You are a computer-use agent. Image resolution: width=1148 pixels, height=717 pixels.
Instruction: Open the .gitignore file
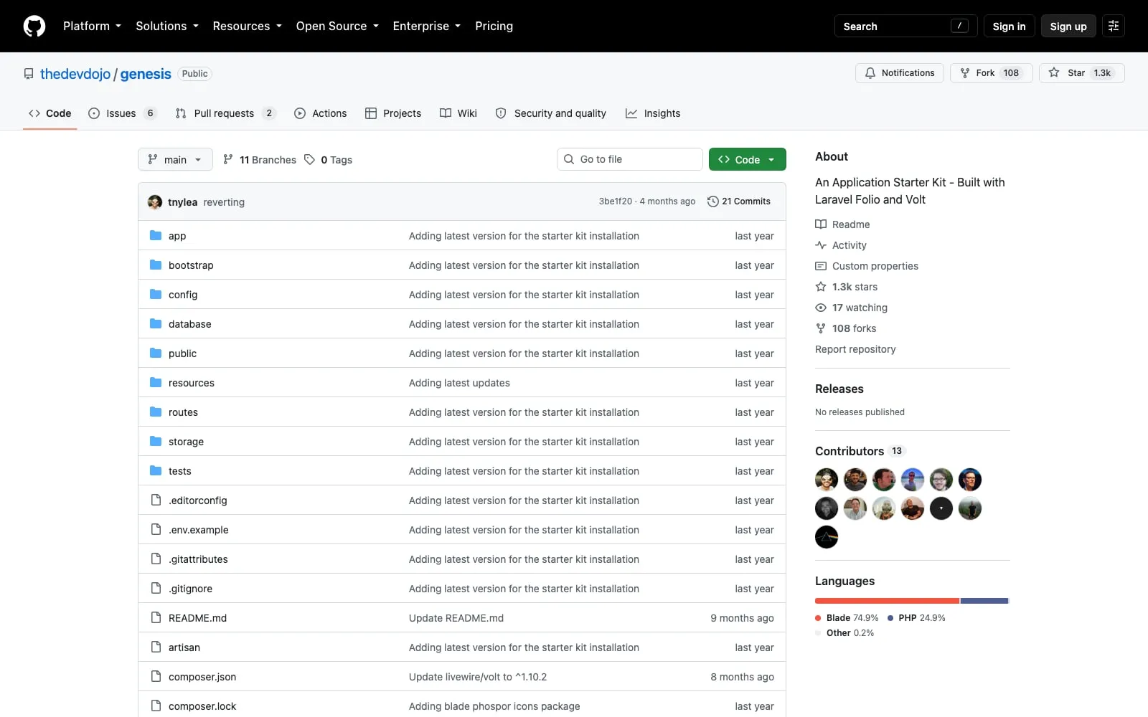pyautogui.click(x=190, y=589)
